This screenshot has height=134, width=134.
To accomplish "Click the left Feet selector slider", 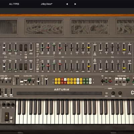I will 38,81.
